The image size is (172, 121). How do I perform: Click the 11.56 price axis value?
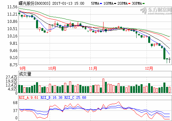click(12, 7)
